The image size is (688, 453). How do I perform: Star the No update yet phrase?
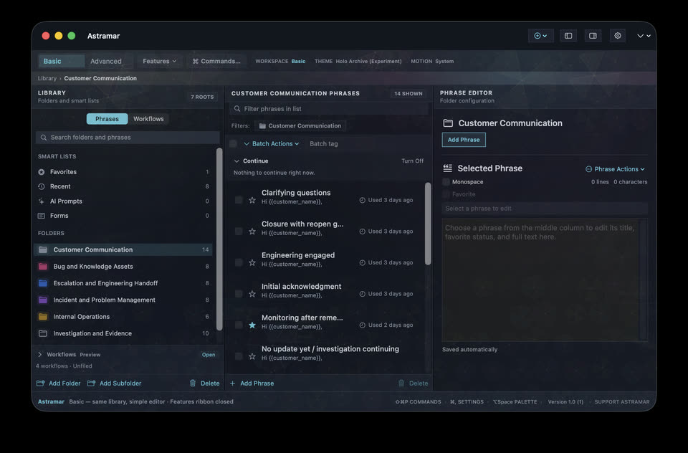[252, 356]
